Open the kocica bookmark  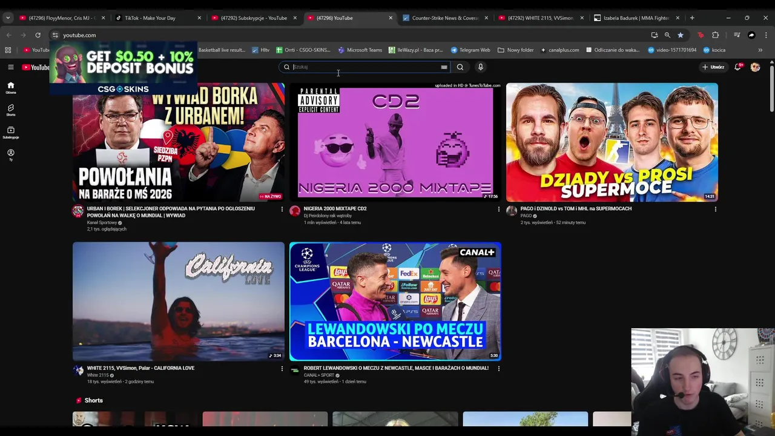coord(714,50)
